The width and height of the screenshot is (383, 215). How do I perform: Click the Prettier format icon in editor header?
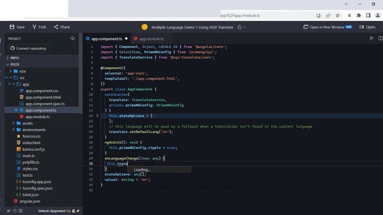[371, 38]
